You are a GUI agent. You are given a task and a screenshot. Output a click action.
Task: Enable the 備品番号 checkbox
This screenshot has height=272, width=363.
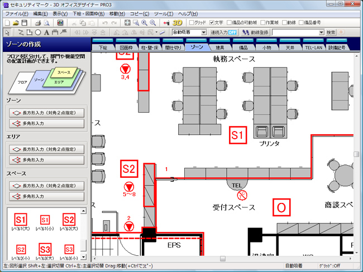tap(301, 23)
